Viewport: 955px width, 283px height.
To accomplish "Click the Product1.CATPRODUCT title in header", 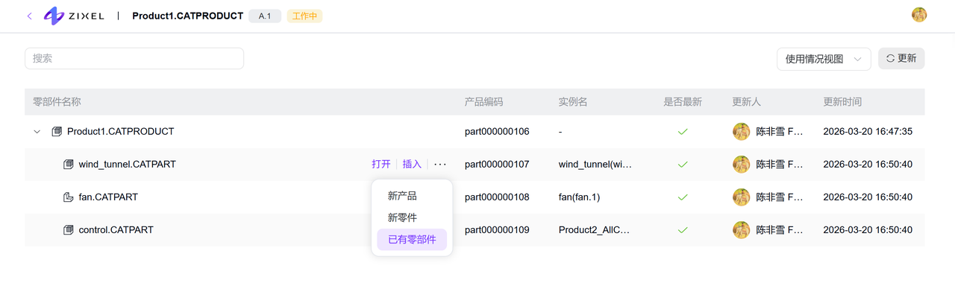I will [188, 16].
